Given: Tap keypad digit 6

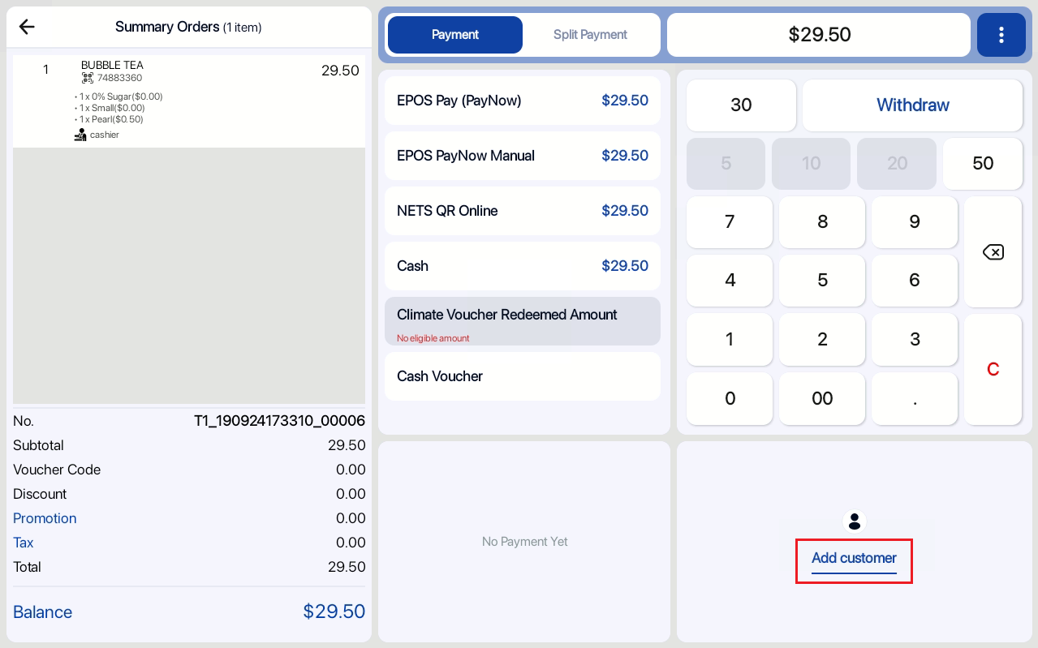Looking at the screenshot, I should pos(915,281).
